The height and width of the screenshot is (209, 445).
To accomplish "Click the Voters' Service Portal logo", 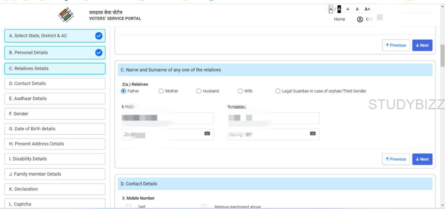I will click(x=66, y=15).
